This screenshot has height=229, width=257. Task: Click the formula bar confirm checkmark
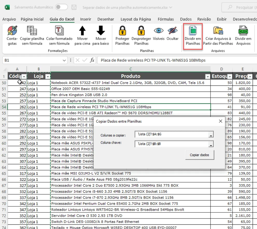tap(85, 60)
